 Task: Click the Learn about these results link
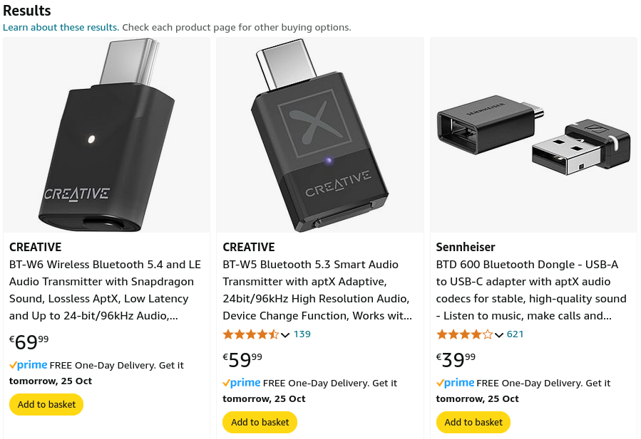click(60, 27)
